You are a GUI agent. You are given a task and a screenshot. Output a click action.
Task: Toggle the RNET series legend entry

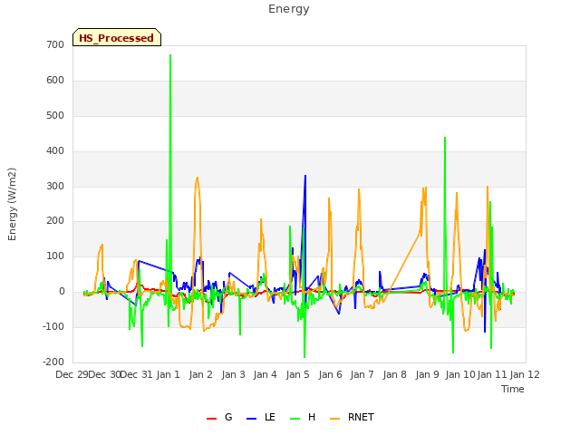[352, 417]
